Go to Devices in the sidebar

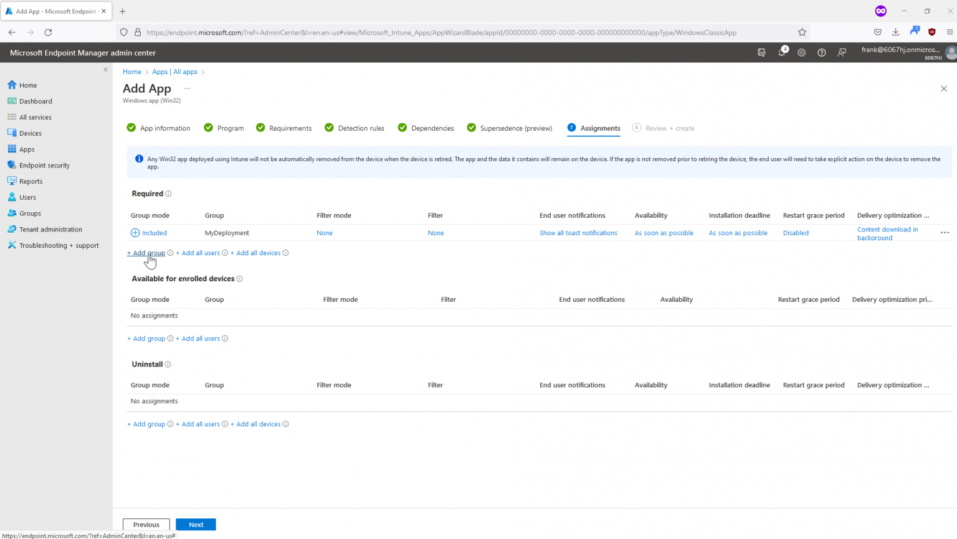tap(24, 133)
